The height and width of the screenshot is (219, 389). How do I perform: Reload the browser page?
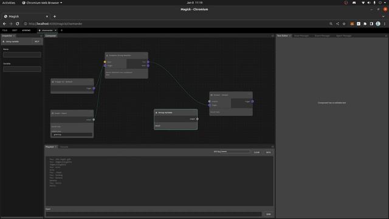click(18, 24)
